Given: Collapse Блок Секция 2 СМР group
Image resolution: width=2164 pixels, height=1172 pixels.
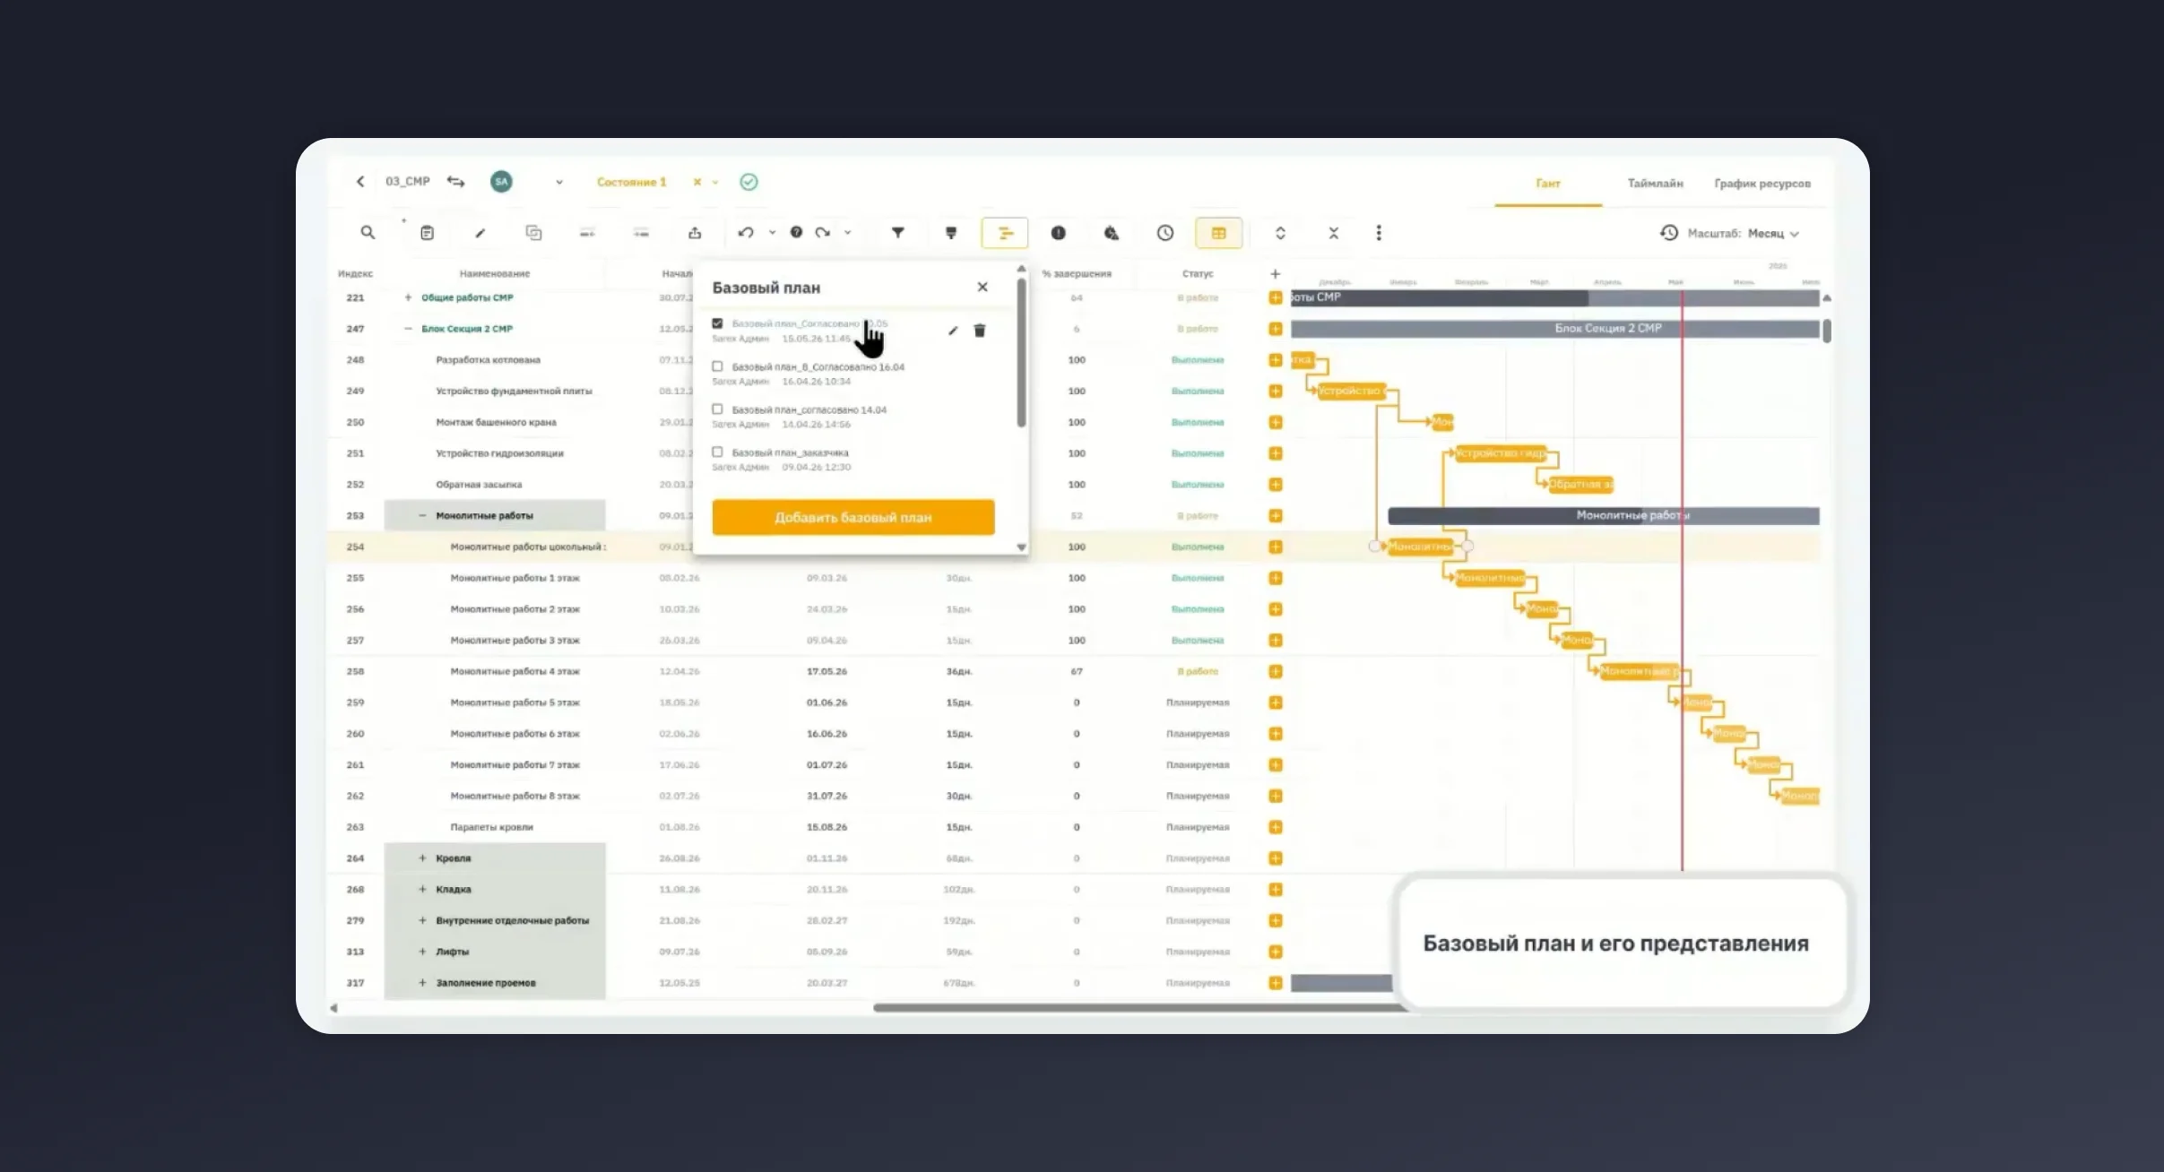Looking at the screenshot, I should 408,329.
